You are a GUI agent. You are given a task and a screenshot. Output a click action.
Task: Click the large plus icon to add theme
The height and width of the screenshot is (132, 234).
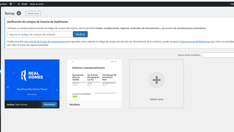(x=157, y=80)
